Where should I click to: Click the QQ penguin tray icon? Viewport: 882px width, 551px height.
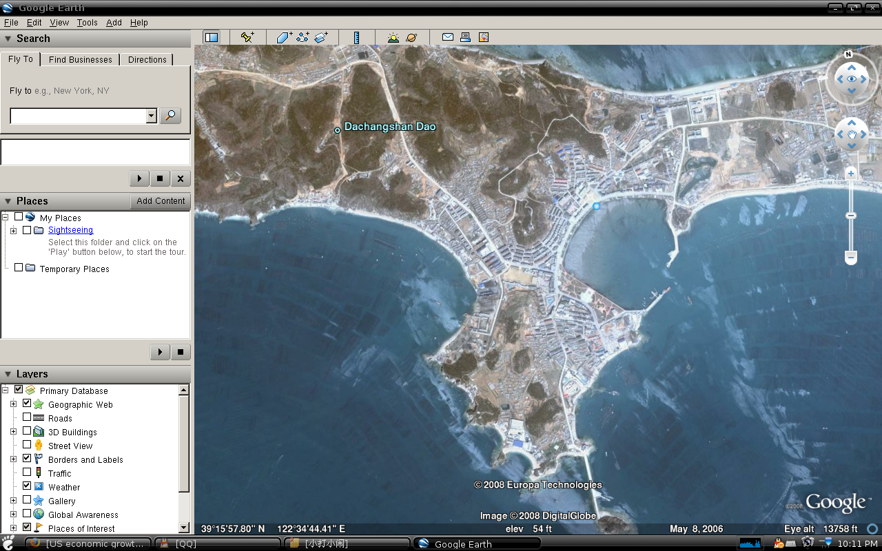click(x=779, y=543)
